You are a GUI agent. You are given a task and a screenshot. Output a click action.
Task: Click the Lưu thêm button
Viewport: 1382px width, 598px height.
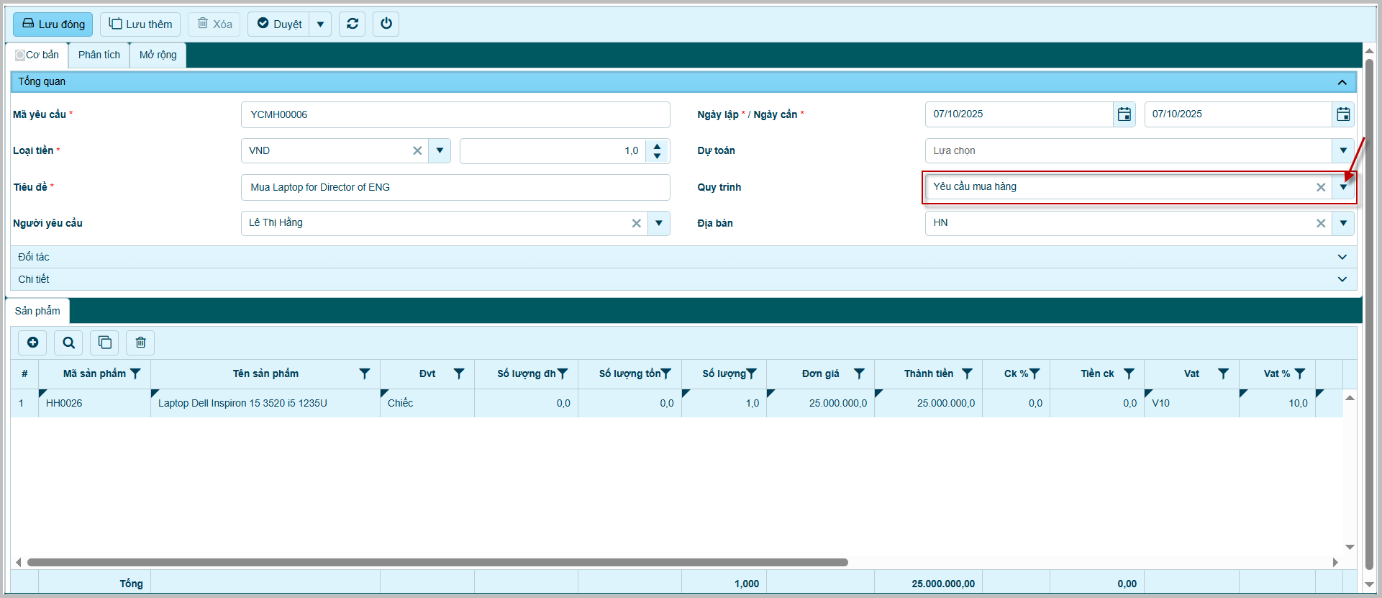(x=140, y=24)
